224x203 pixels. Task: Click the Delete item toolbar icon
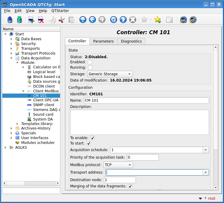click(x=41, y=20)
